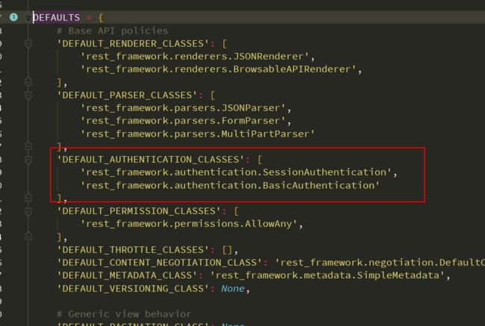Click the '# Base API policies' comment
Screen dimensions: 485x326
pos(112,31)
